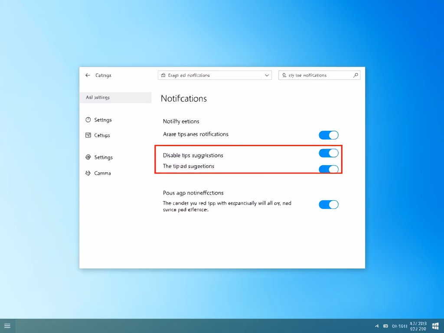
Task: Toggle the "The tip ad suggetions" switch
Action: pyautogui.click(x=328, y=169)
